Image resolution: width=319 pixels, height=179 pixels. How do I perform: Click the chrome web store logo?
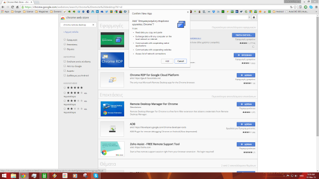click(75, 18)
